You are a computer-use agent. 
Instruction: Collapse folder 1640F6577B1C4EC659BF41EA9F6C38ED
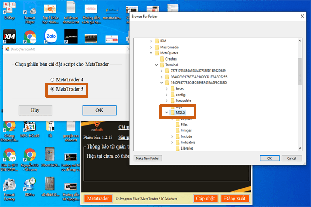(x=161, y=83)
